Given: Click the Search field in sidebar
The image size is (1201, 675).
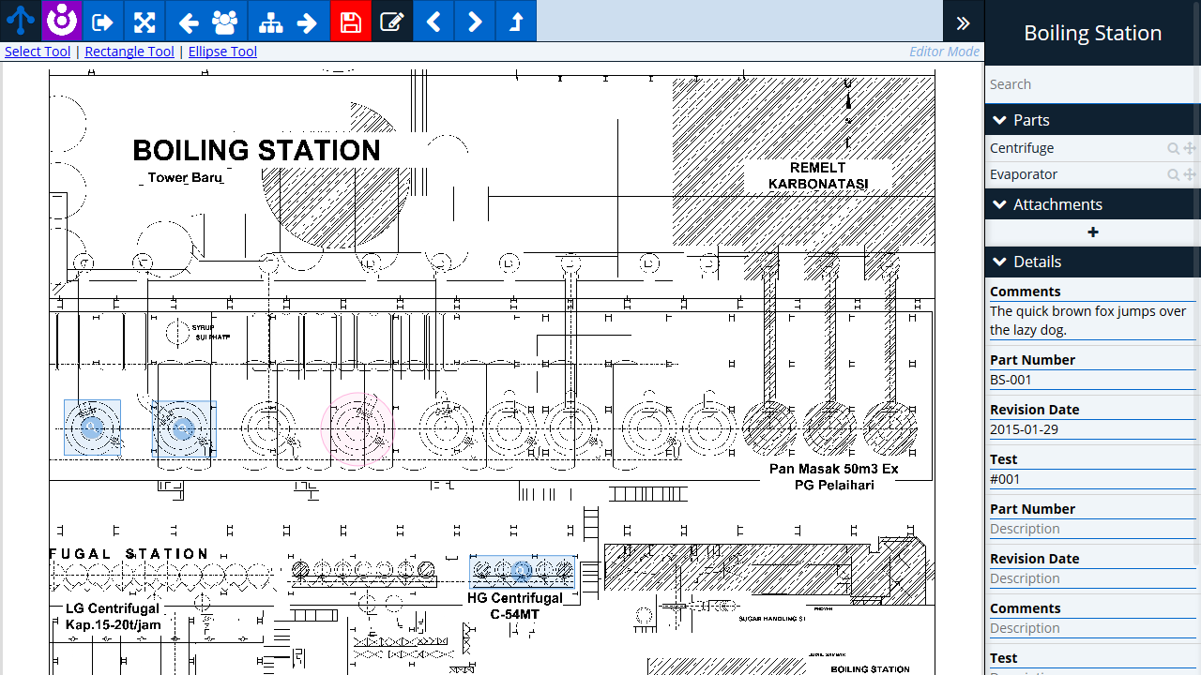Looking at the screenshot, I should (1091, 84).
